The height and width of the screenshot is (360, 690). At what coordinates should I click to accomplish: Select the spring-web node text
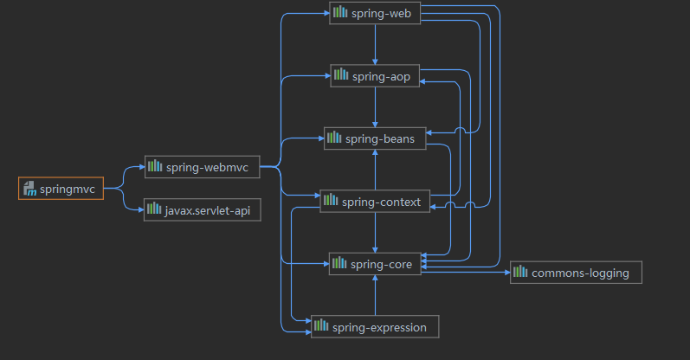[382, 13]
